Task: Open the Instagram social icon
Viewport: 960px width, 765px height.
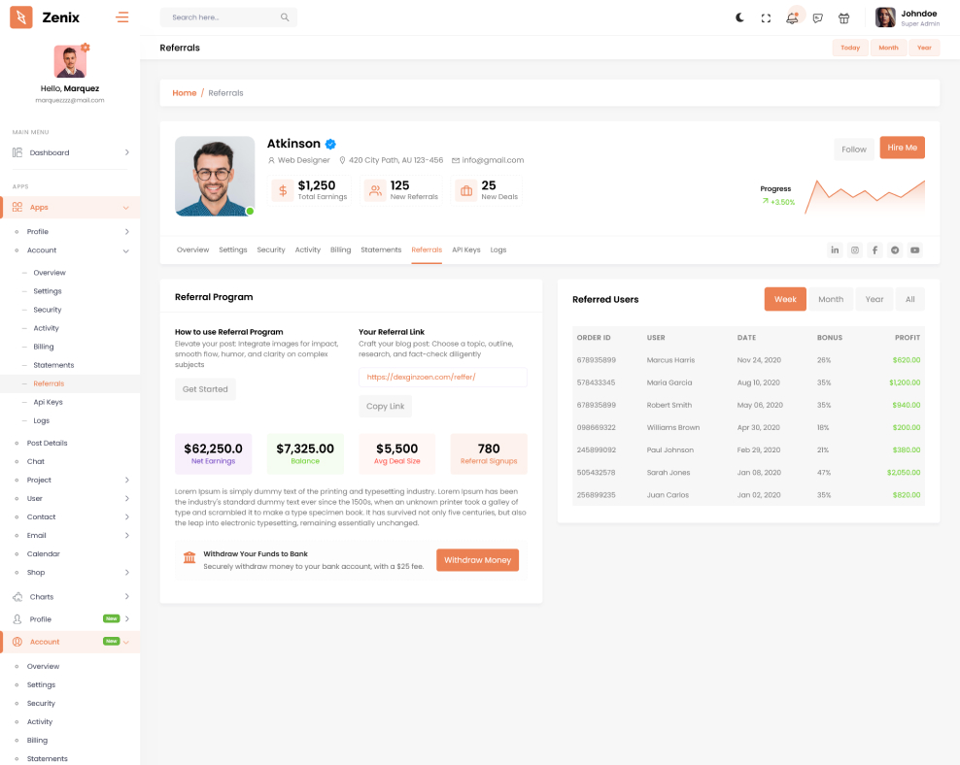Action: click(x=855, y=250)
